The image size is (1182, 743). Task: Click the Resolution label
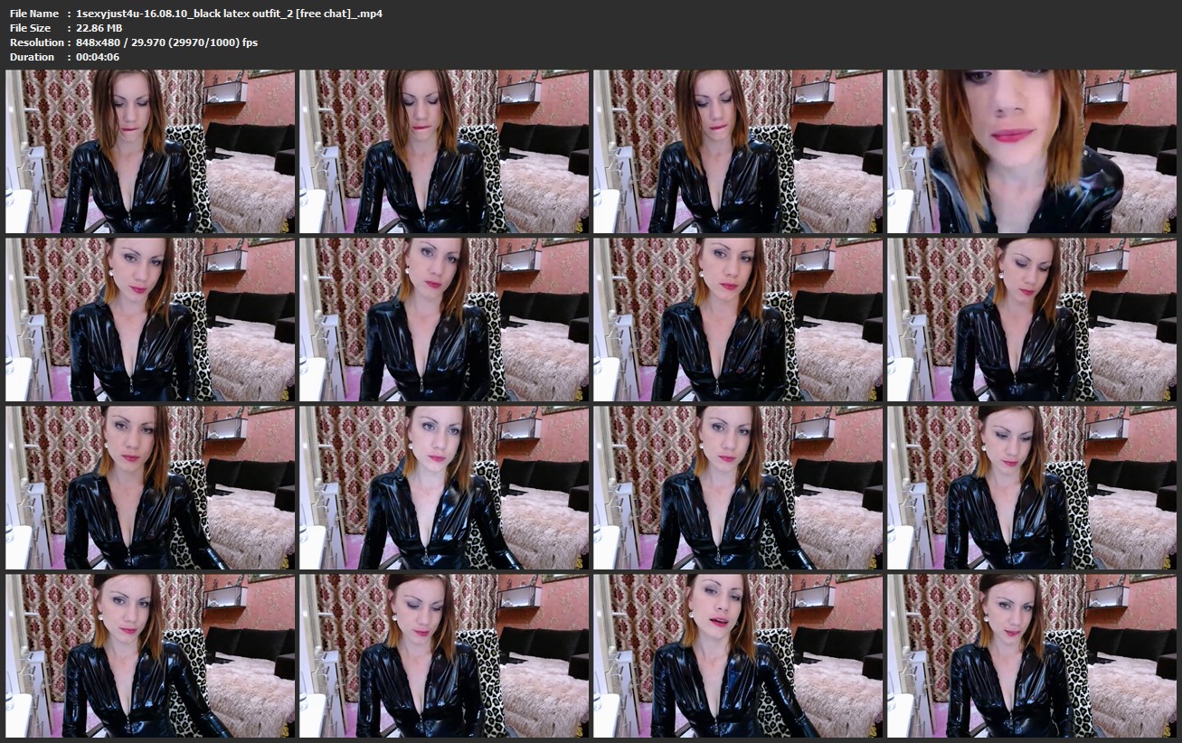point(36,42)
